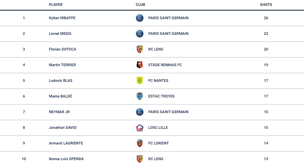
Task: Sort by the SHOTS column header
Action: [x=266, y=5]
